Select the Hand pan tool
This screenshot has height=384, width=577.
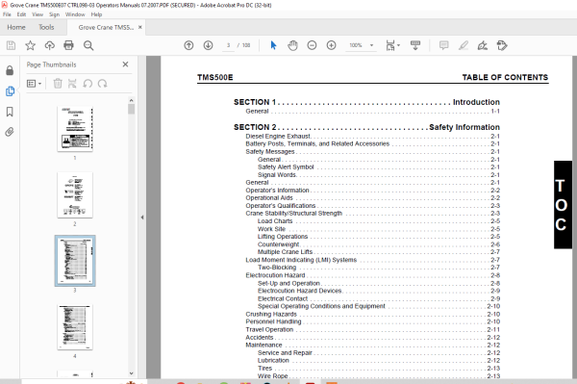click(292, 45)
